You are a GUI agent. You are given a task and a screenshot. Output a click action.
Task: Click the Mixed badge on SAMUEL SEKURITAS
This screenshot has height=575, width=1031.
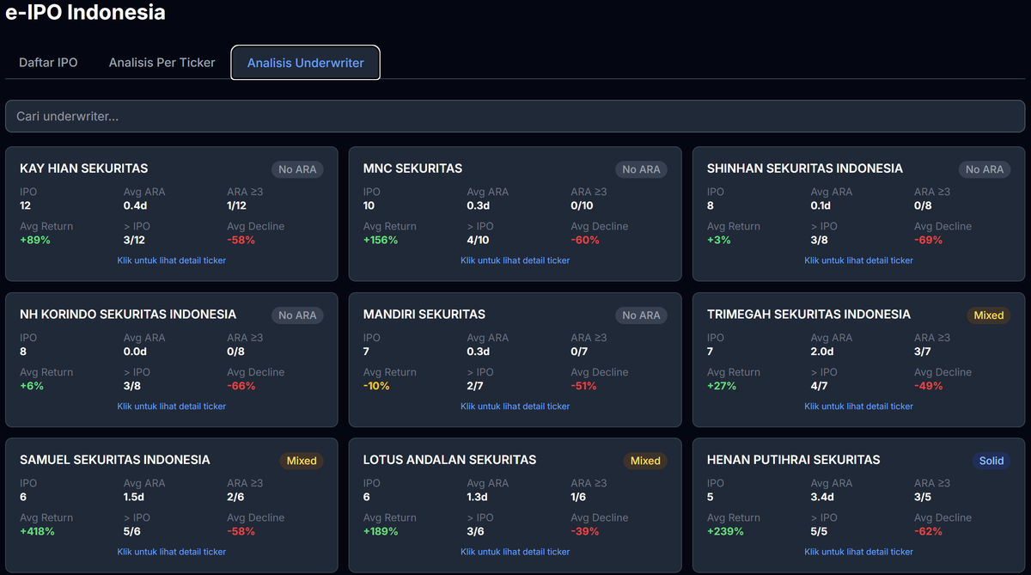302,461
